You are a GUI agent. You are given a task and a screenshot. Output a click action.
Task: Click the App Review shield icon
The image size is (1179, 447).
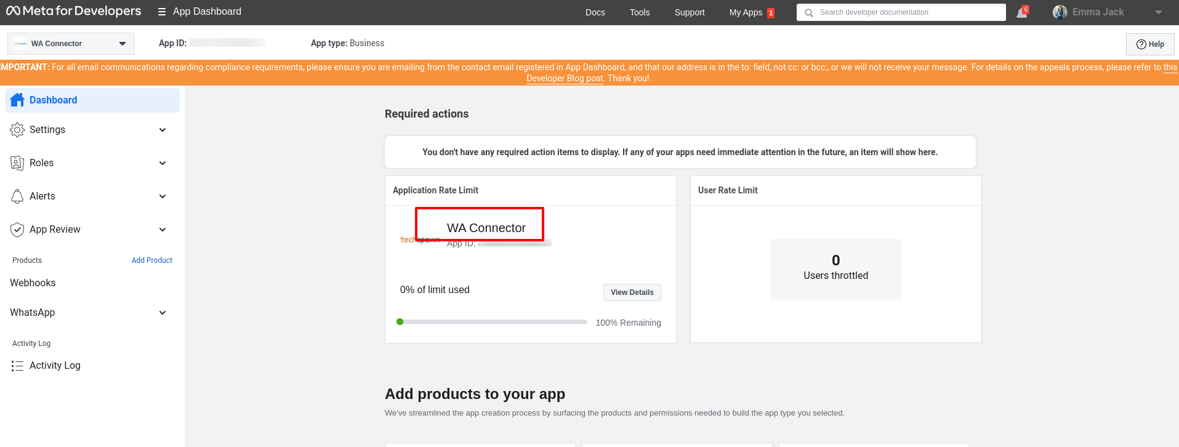(17, 230)
